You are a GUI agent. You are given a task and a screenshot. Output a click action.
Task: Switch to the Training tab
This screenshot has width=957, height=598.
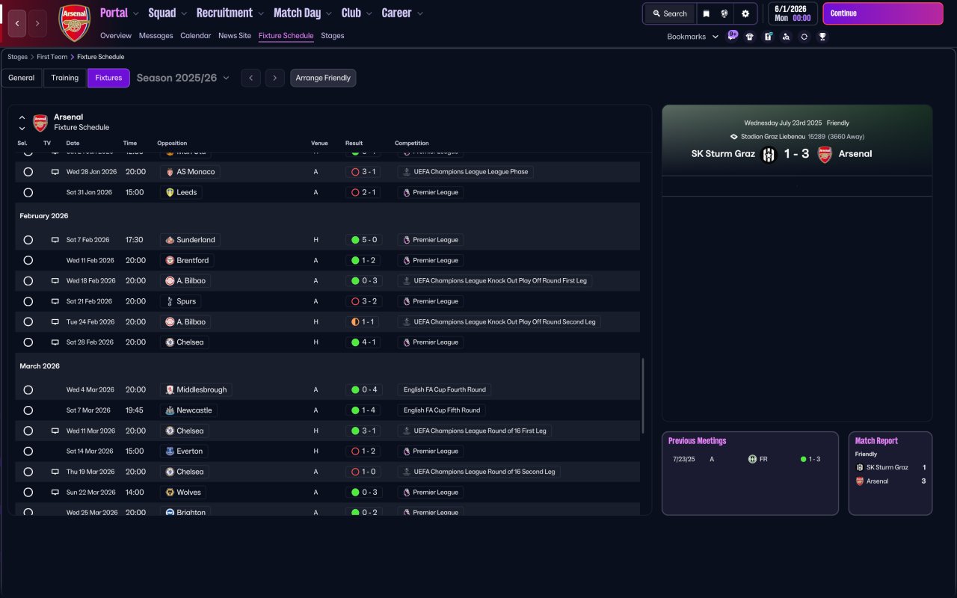65,78
